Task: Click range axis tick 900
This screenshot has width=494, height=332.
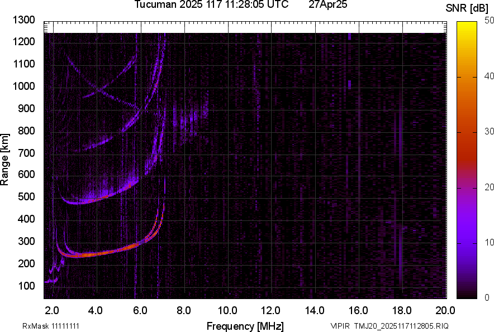Action: point(26,108)
